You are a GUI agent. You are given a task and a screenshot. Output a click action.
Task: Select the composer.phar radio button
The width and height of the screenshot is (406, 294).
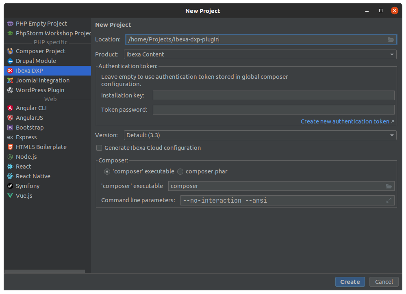(x=180, y=171)
